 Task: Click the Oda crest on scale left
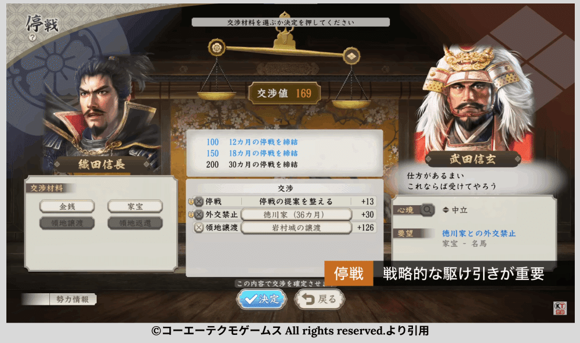pos(217,48)
